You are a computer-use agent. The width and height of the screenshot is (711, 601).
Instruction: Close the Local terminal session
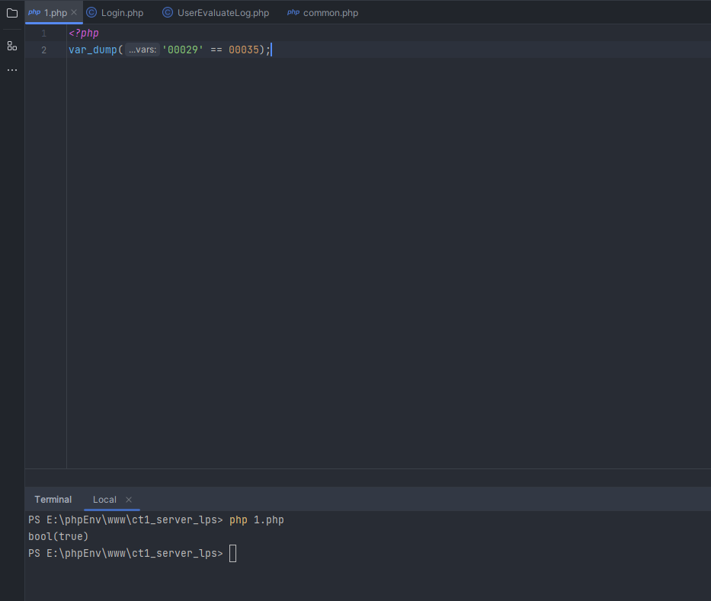tap(128, 500)
